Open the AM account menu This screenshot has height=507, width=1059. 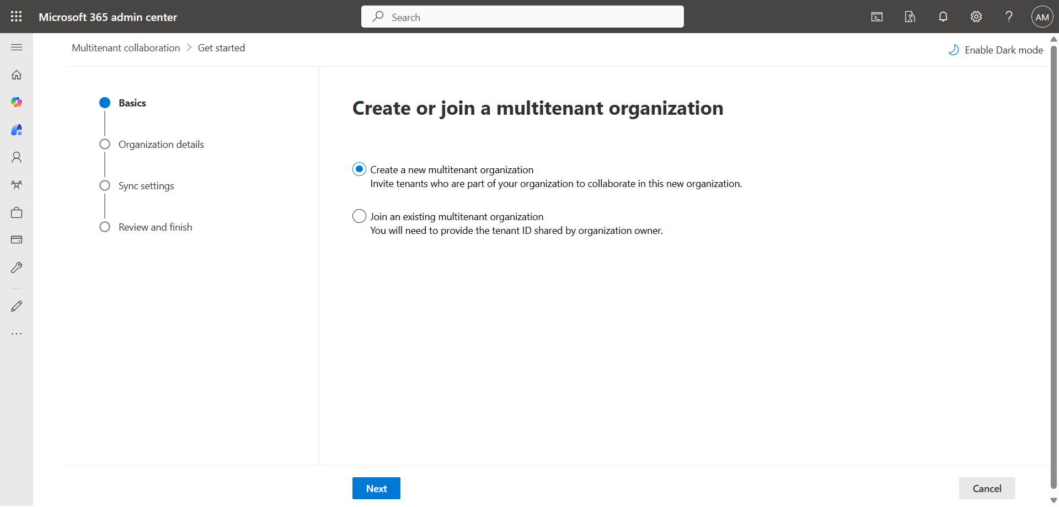pos(1042,17)
